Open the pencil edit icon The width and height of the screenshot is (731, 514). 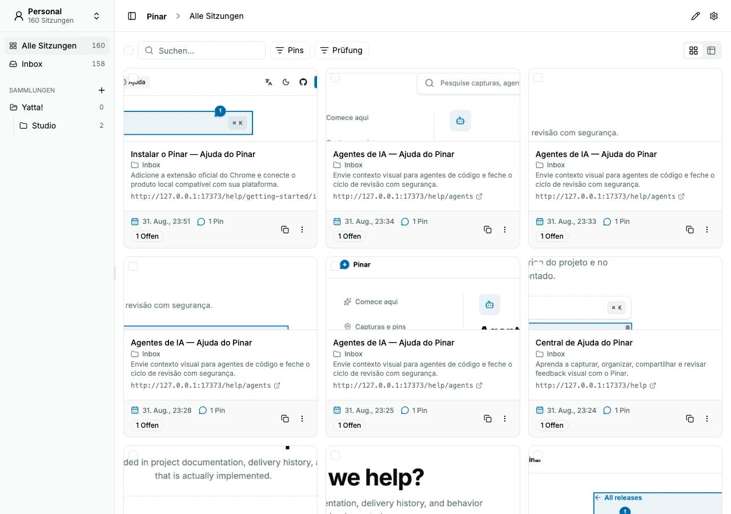click(x=695, y=16)
